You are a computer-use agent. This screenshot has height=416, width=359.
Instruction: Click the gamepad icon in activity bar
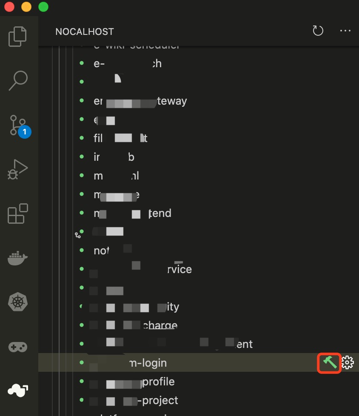click(x=18, y=347)
